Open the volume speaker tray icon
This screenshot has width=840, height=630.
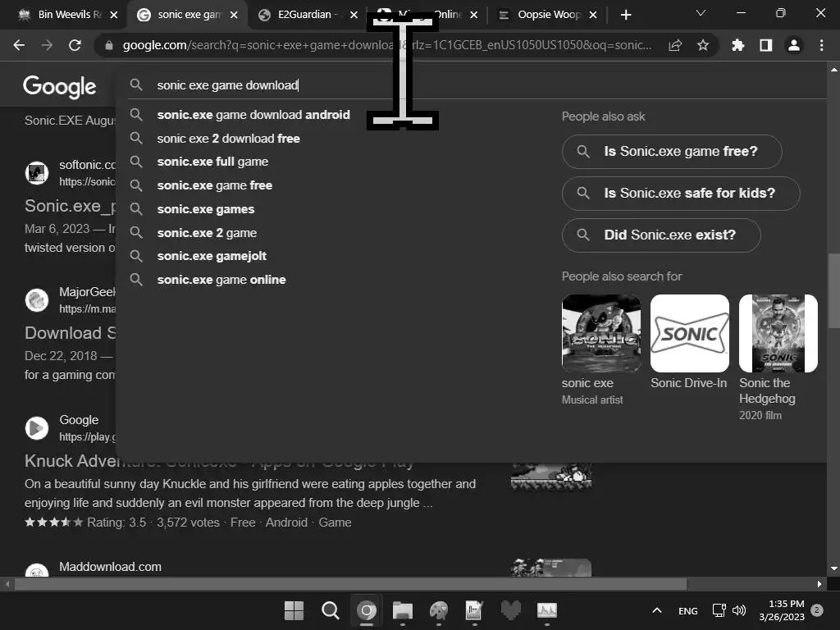click(x=739, y=610)
